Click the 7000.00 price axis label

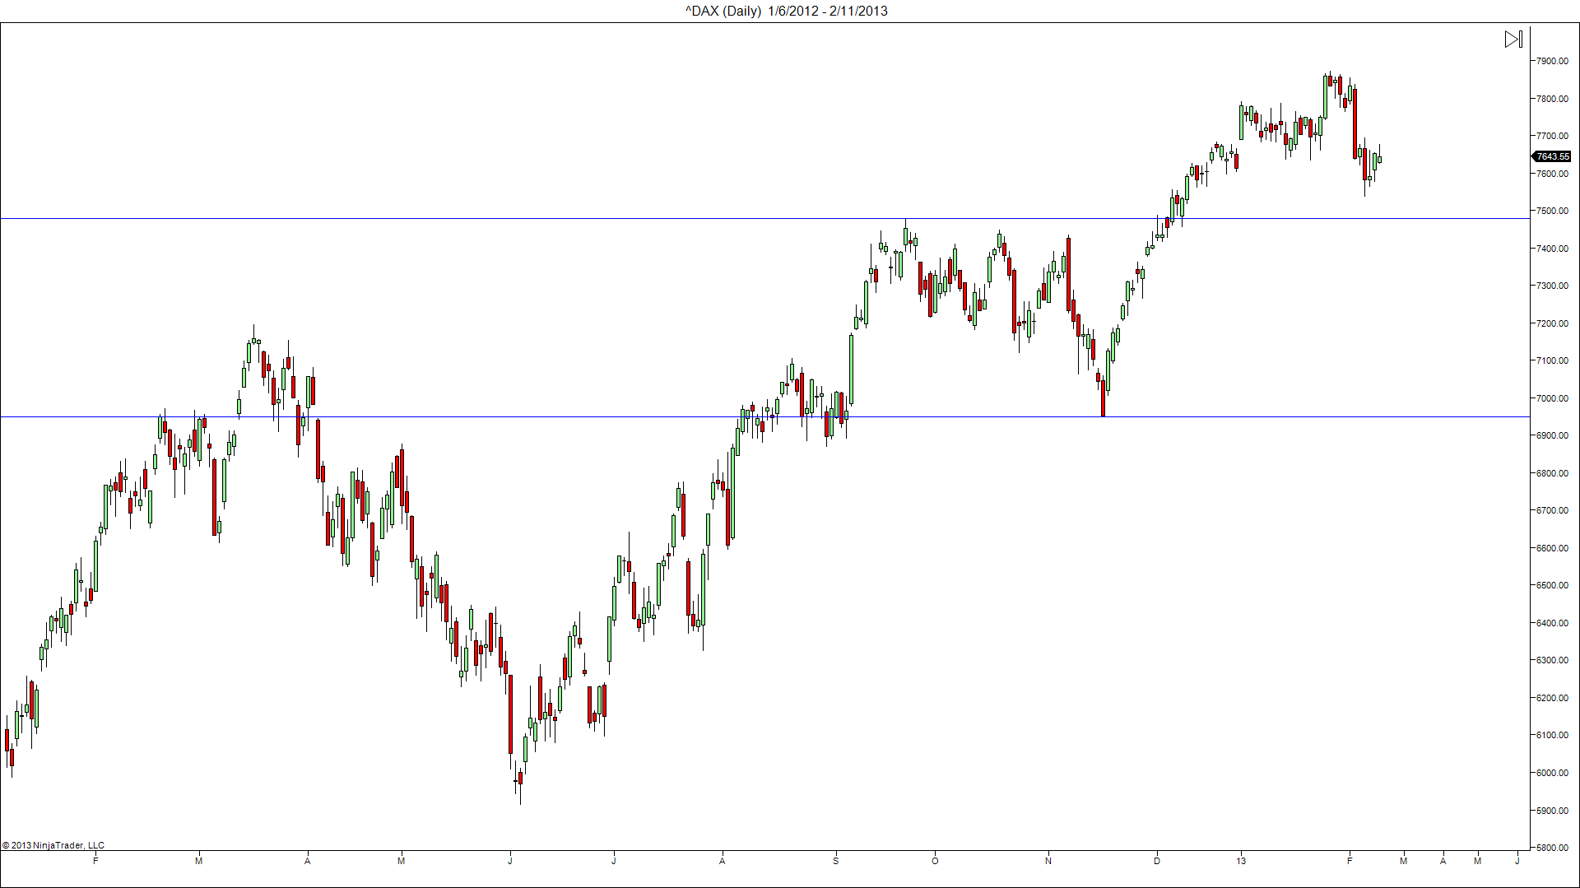point(1552,398)
